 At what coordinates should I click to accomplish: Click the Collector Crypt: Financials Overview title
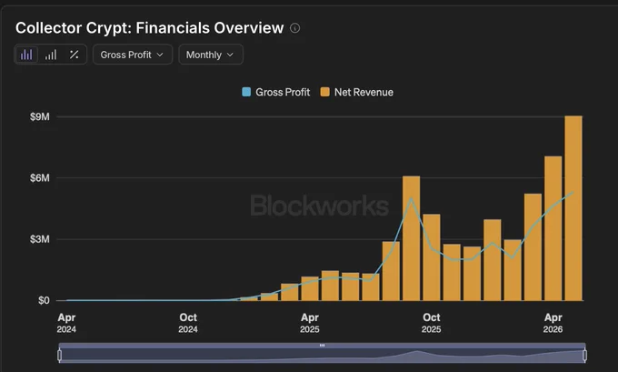pos(149,28)
